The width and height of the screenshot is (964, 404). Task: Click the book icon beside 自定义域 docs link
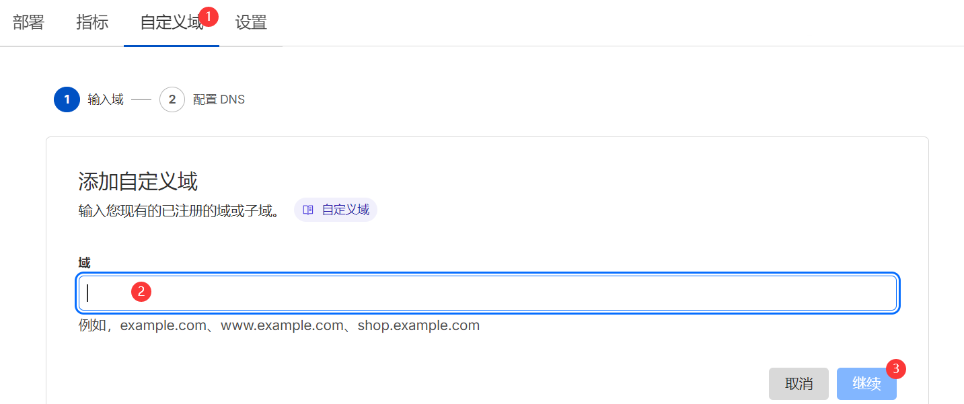pyautogui.click(x=308, y=210)
